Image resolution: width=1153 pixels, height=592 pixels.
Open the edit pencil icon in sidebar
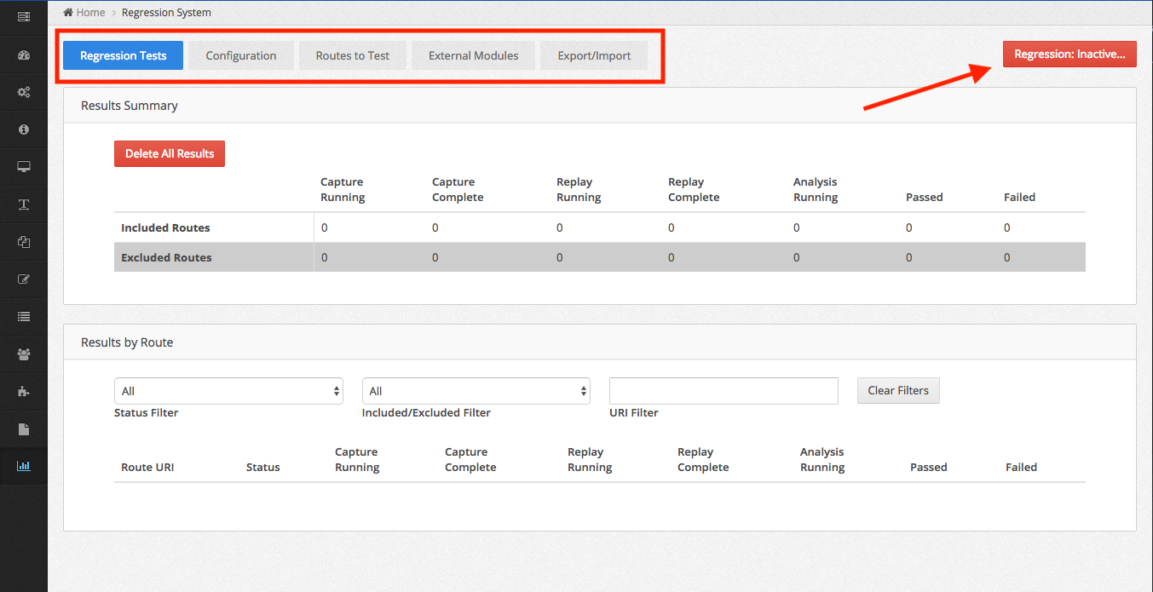pos(24,279)
